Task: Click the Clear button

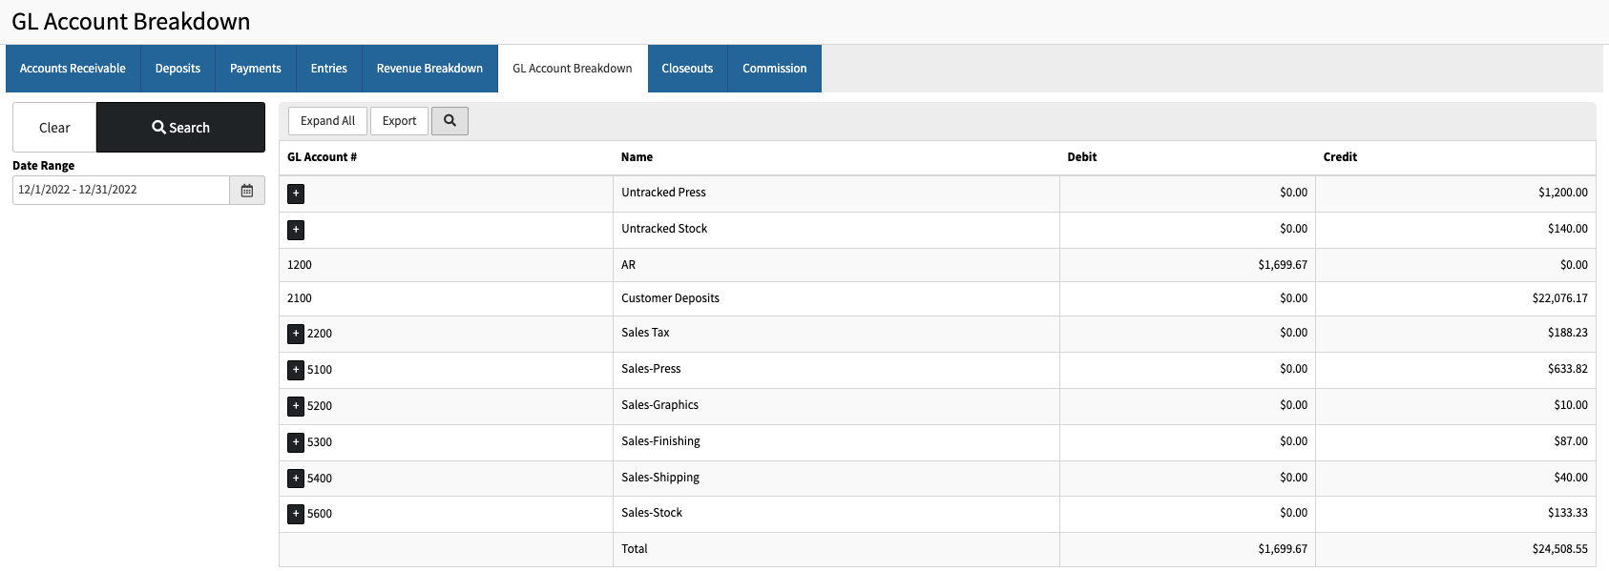Action: click(54, 128)
